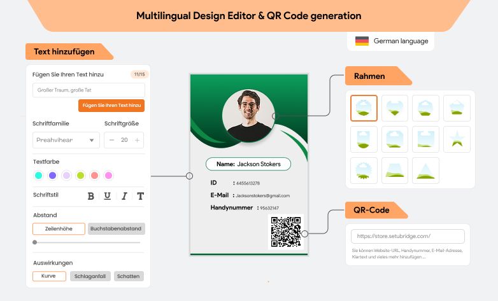Enable the Schatten effect
The height and width of the screenshot is (301, 498).
tap(129, 276)
